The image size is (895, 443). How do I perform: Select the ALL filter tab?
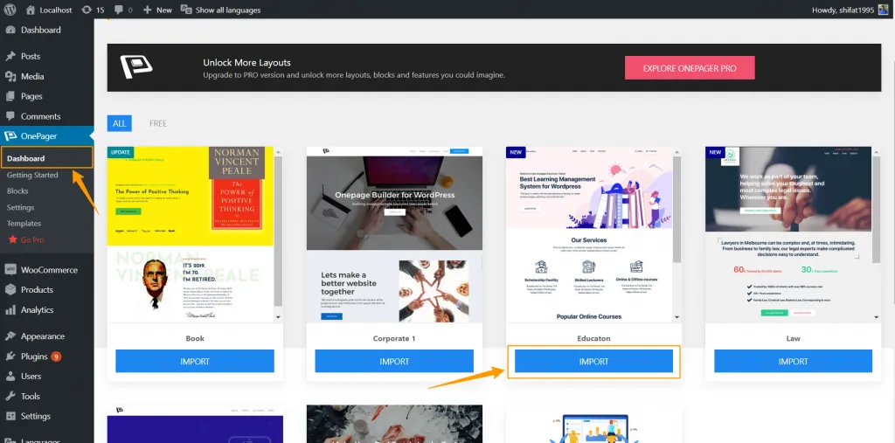click(x=119, y=123)
